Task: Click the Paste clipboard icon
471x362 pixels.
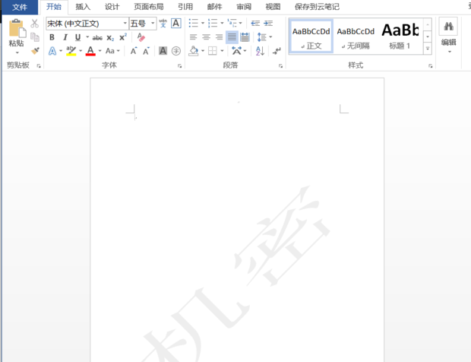Action: coord(17,28)
